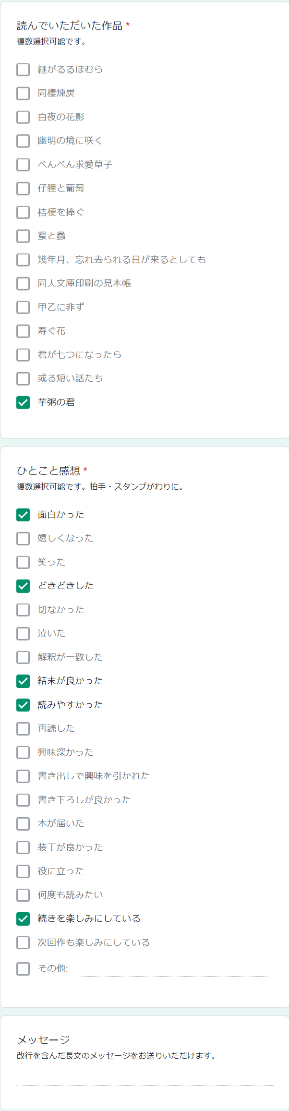Deselect the どきどきした checkbox
Image resolution: width=289 pixels, height=1111 pixels.
click(x=23, y=586)
